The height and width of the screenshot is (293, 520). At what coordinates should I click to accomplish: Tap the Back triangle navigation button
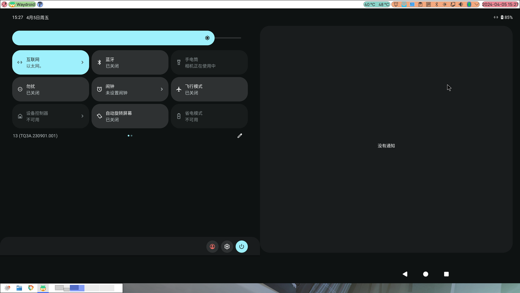point(405,274)
